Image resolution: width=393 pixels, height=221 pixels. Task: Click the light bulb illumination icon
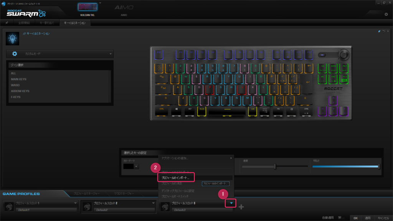tap(12, 39)
